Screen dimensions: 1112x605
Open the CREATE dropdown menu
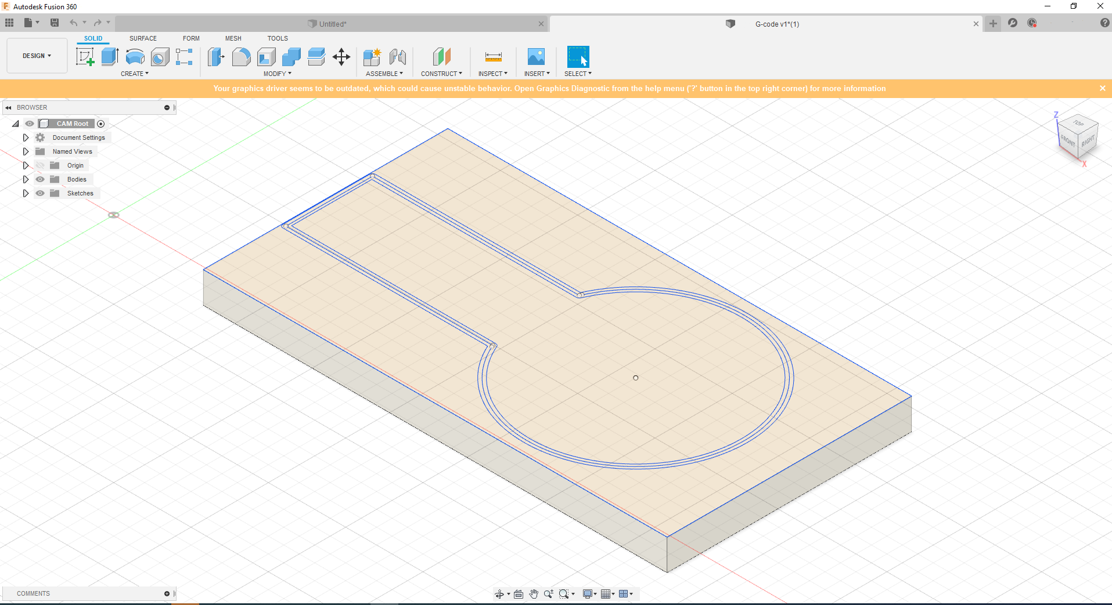(135, 74)
